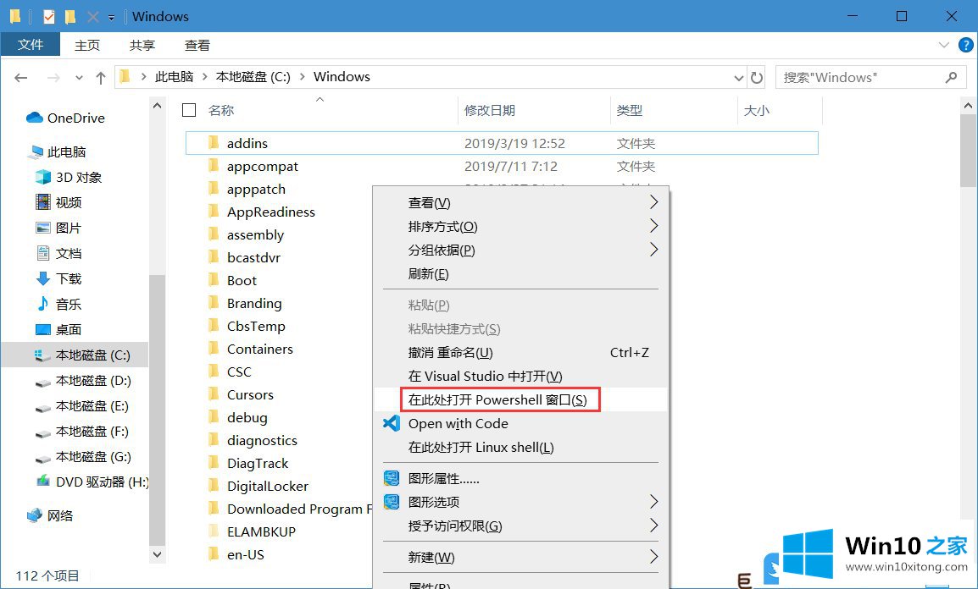Screen dimensions: 978x589
Task: Open quick access toolbar customize dropdown
Action: 112,18
